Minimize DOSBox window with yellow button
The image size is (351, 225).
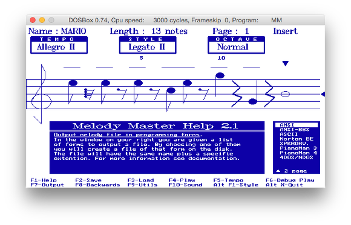tap(42, 20)
